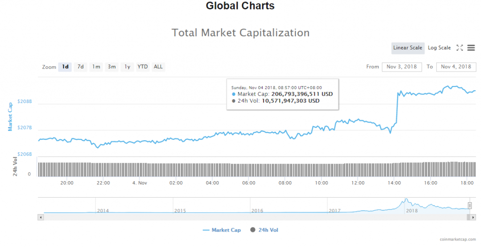Image resolution: width=481 pixels, height=247 pixels.
Task: Click the fullscreen expand icon
Action: point(460,48)
